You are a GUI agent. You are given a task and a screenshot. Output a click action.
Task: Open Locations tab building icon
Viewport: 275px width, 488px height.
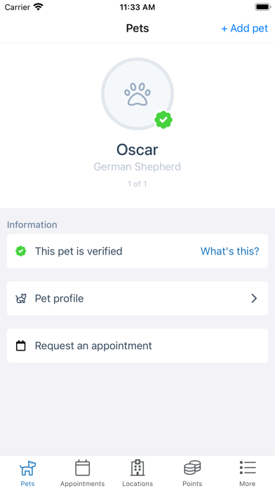point(137,468)
